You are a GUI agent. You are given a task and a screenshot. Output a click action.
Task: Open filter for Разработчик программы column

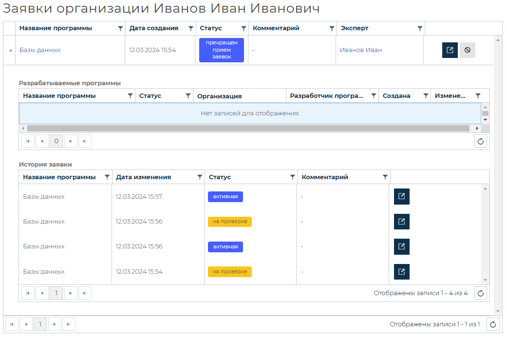click(x=374, y=96)
